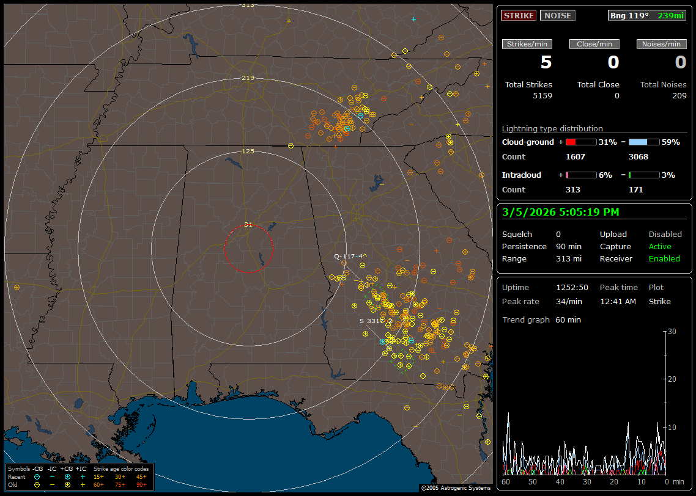The image size is (696, 496).
Task: Click the old +CG yellow legend symbol
Action: pos(67,484)
